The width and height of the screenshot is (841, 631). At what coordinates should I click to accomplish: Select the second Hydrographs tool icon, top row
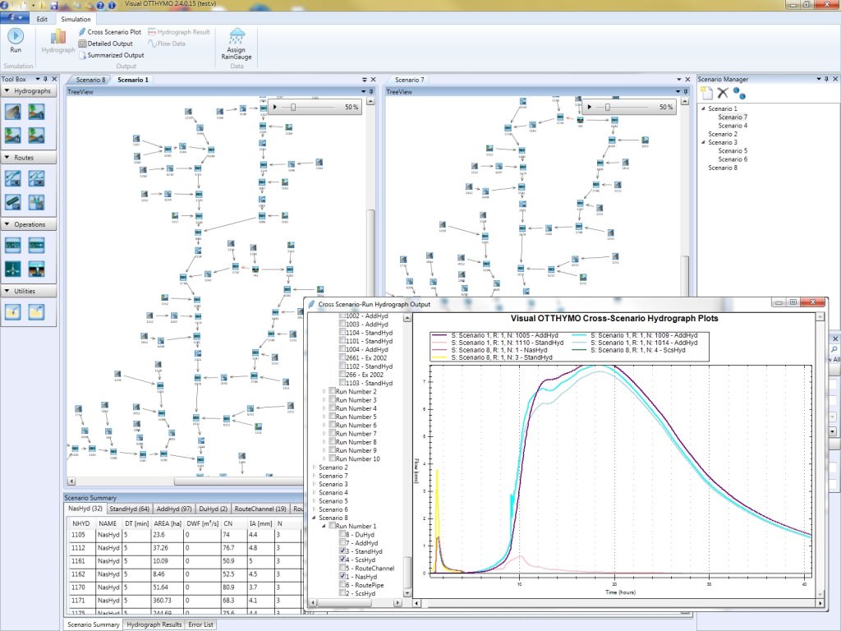point(36,112)
